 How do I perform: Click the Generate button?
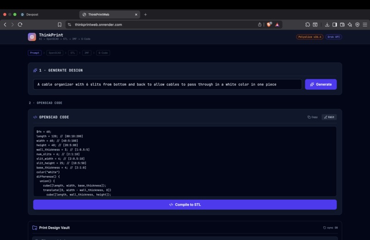(321, 84)
